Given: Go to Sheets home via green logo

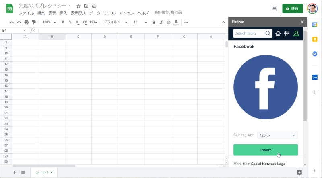Looking at the screenshot, I should click(10, 9).
